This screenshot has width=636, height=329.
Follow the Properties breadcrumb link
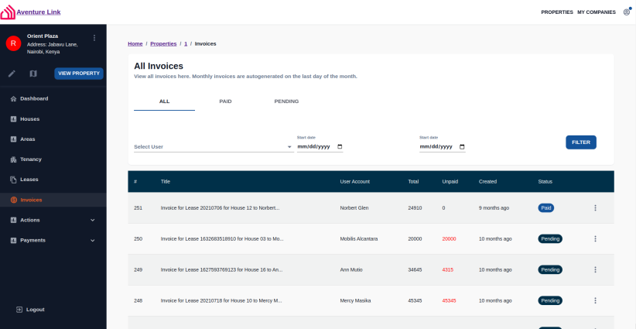[163, 44]
